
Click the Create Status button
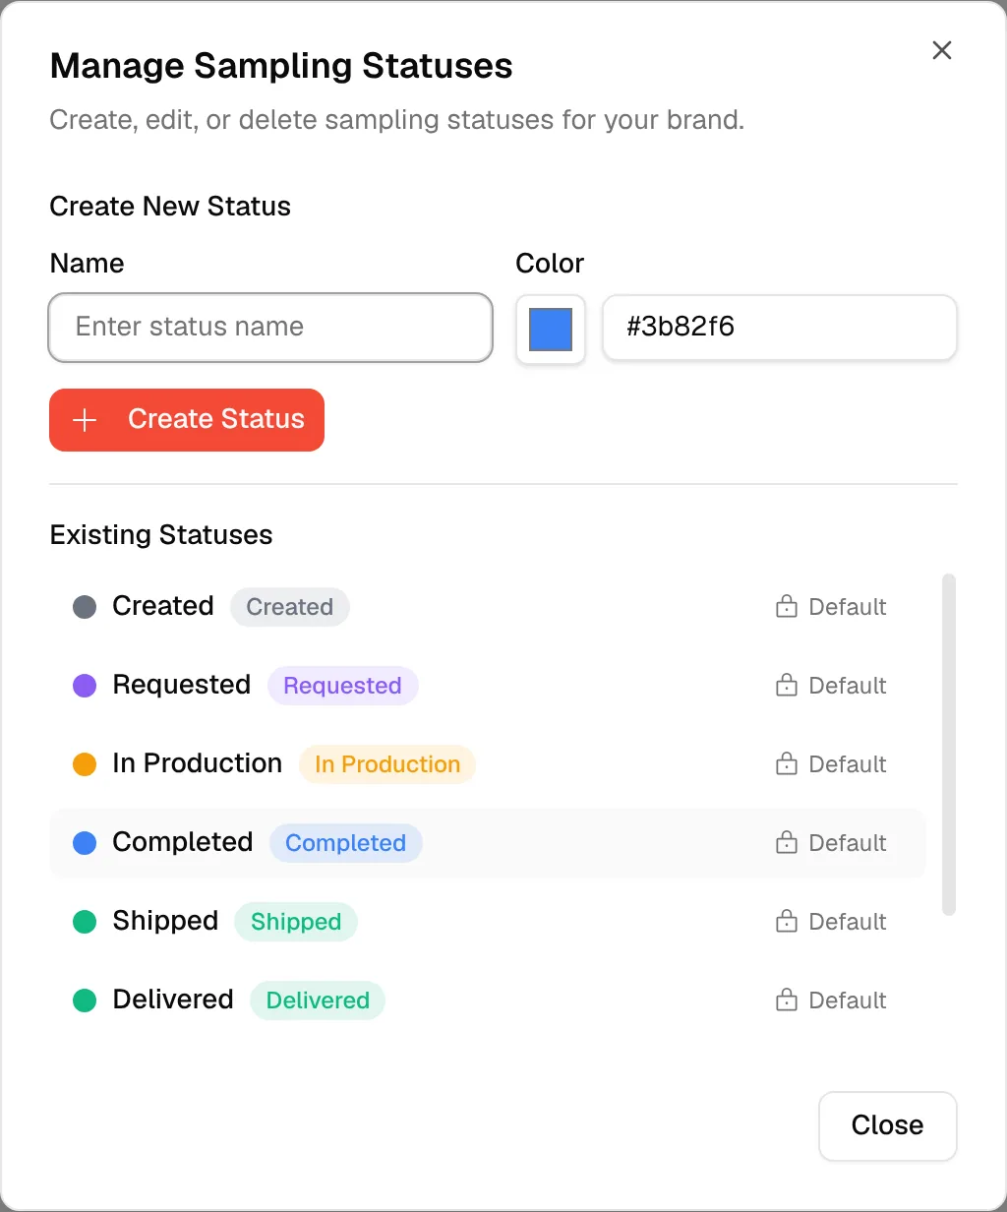[x=187, y=420]
